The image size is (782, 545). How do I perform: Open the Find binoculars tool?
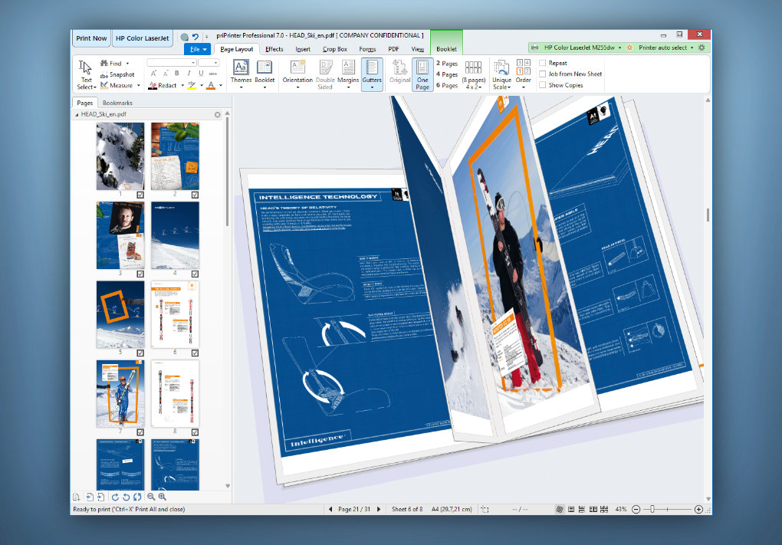pyautogui.click(x=112, y=64)
